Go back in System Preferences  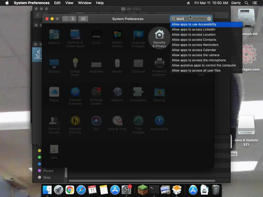[65, 19]
